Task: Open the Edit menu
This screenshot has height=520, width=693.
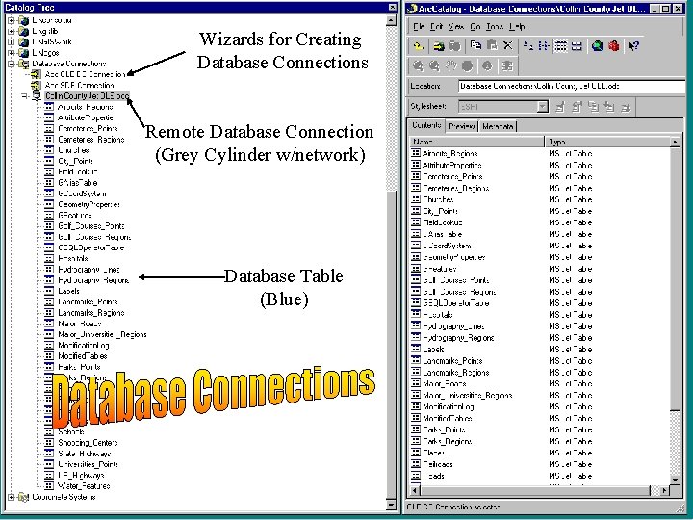Action: pyautogui.click(x=436, y=27)
